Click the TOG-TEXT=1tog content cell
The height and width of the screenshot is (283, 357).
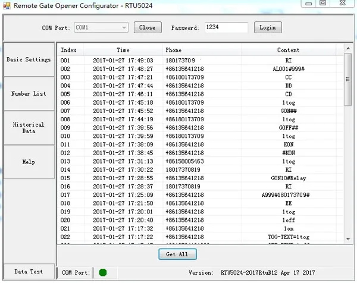coord(289,237)
